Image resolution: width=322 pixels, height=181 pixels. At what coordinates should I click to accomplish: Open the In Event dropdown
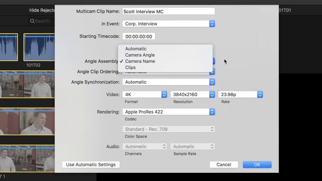[x=169, y=24]
